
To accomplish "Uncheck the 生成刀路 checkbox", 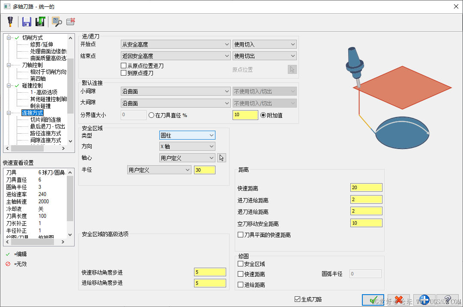I will pyautogui.click(x=297, y=299).
